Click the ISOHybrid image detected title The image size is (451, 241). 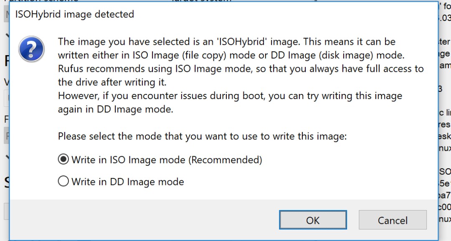pyautogui.click(x=75, y=14)
